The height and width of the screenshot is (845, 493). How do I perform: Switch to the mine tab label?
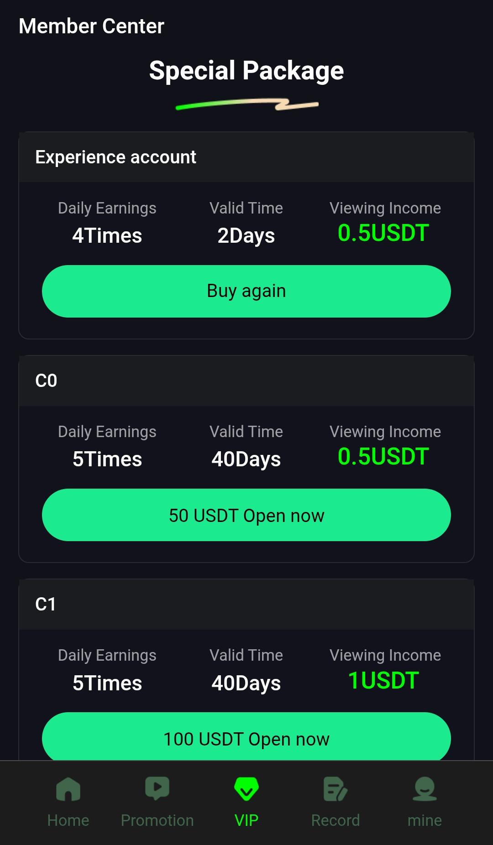pyautogui.click(x=425, y=820)
